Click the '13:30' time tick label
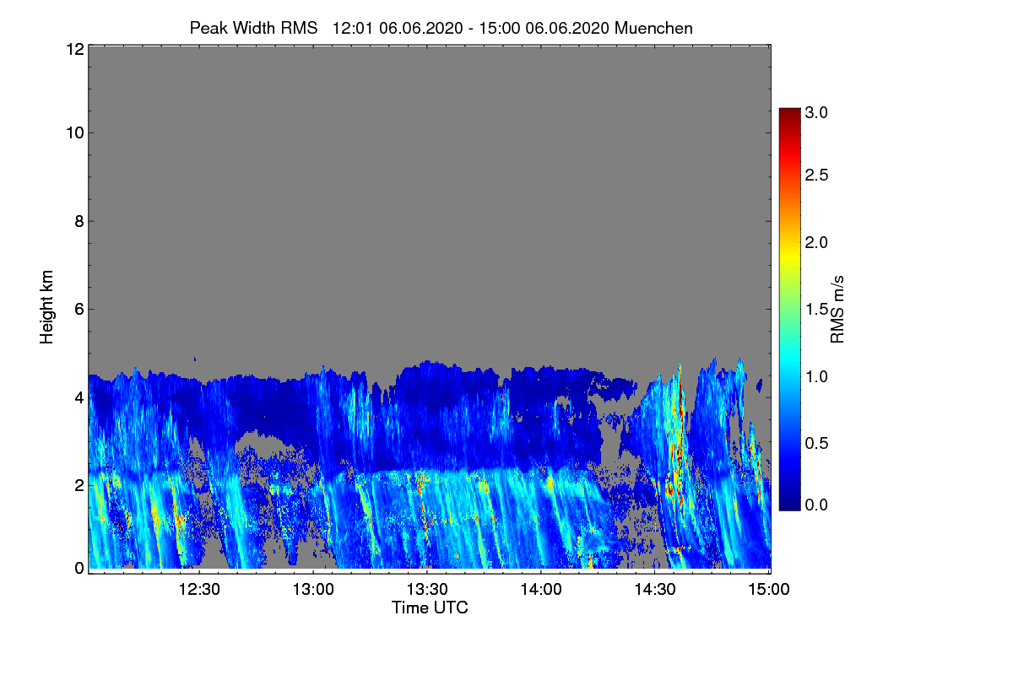1013x675 pixels. [427, 589]
